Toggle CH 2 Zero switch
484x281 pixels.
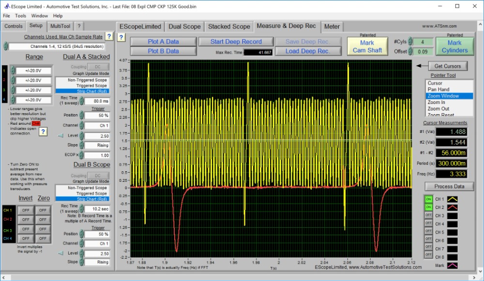(x=44, y=219)
